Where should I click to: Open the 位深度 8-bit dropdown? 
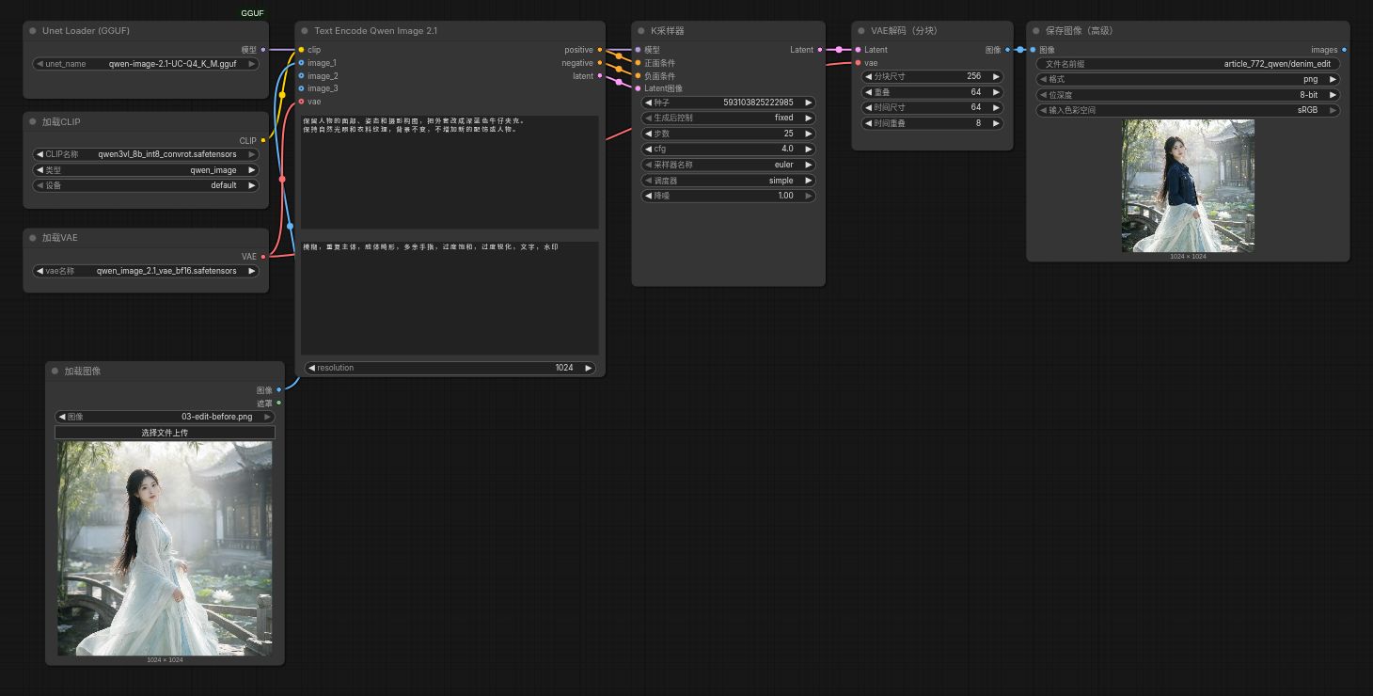(1188, 95)
